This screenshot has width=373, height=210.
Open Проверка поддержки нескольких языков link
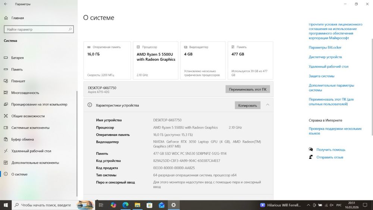click(x=335, y=131)
